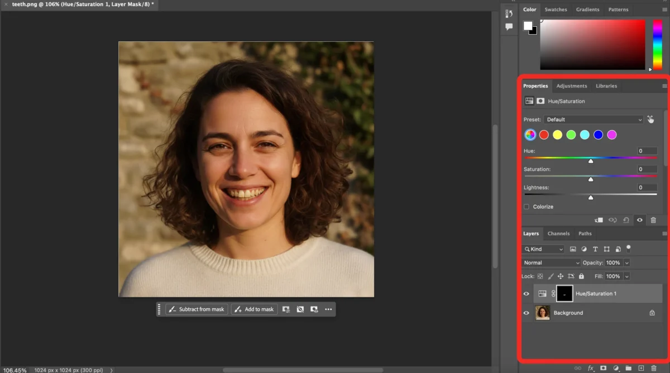Click the Subtract from mask button

pyautogui.click(x=197, y=309)
